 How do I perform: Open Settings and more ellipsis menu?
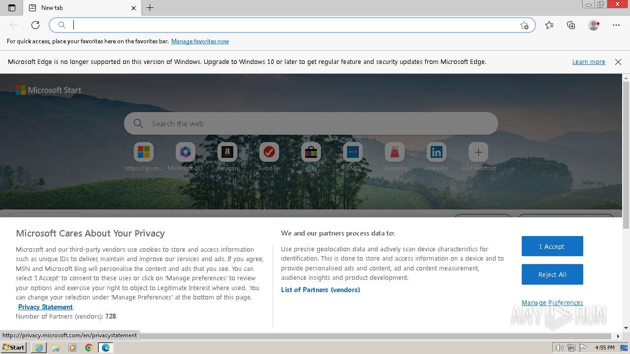point(616,25)
